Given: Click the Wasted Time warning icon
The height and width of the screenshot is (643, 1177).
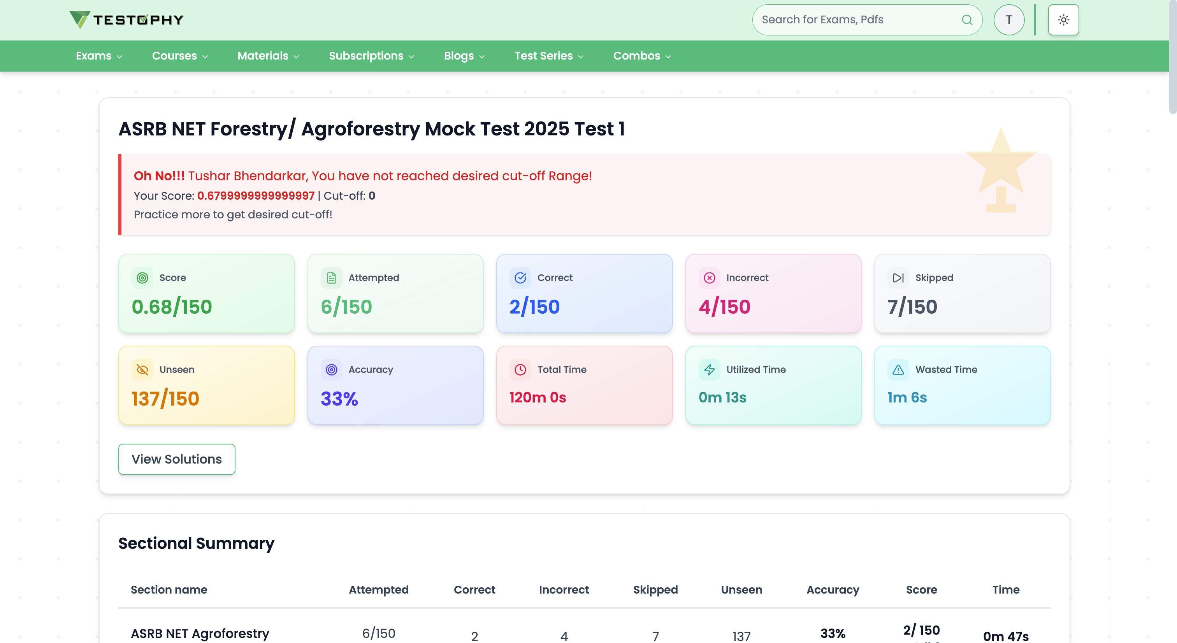Looking at the screenshot, I should [898, 370].
